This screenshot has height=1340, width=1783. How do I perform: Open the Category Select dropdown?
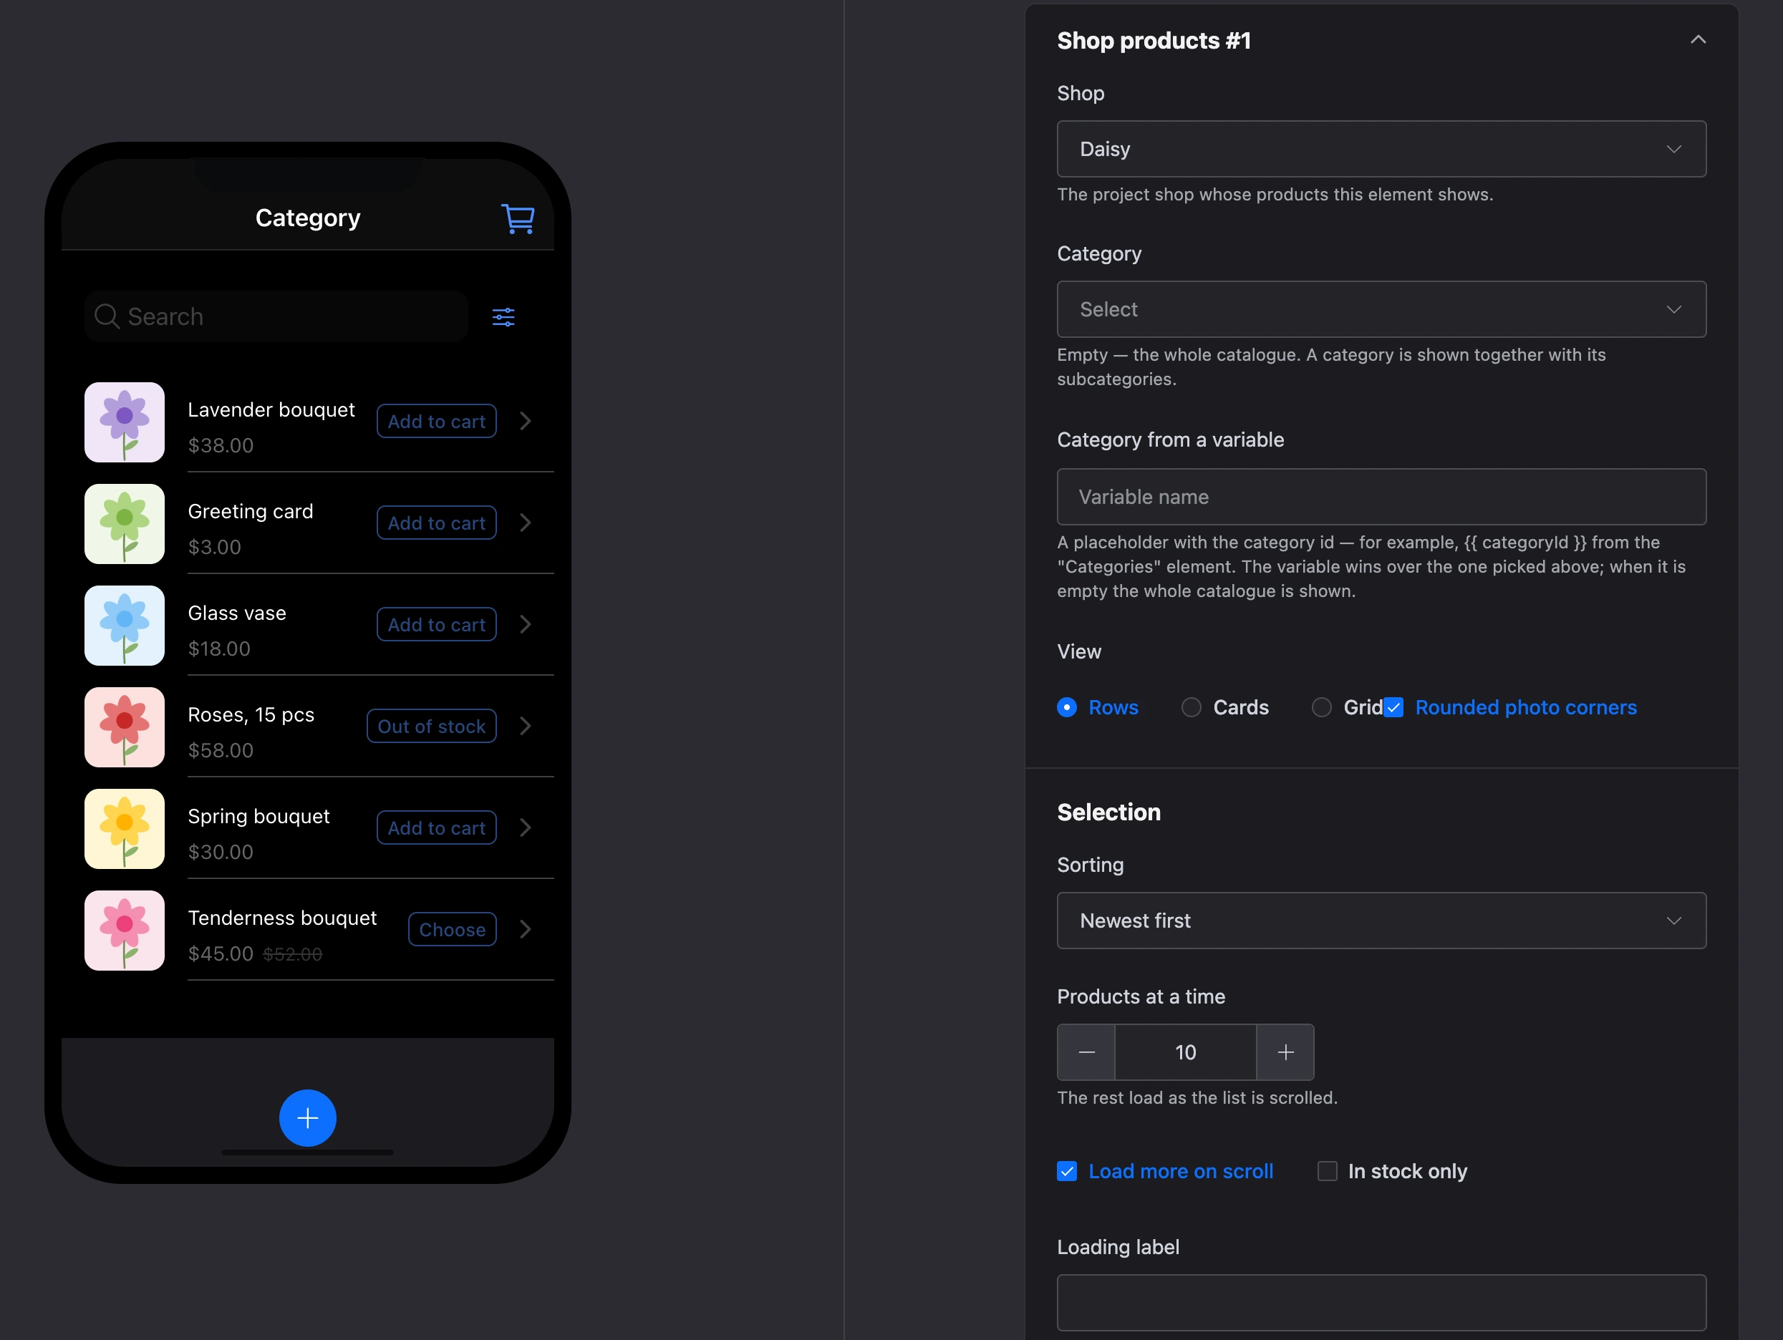point(1381,309)
